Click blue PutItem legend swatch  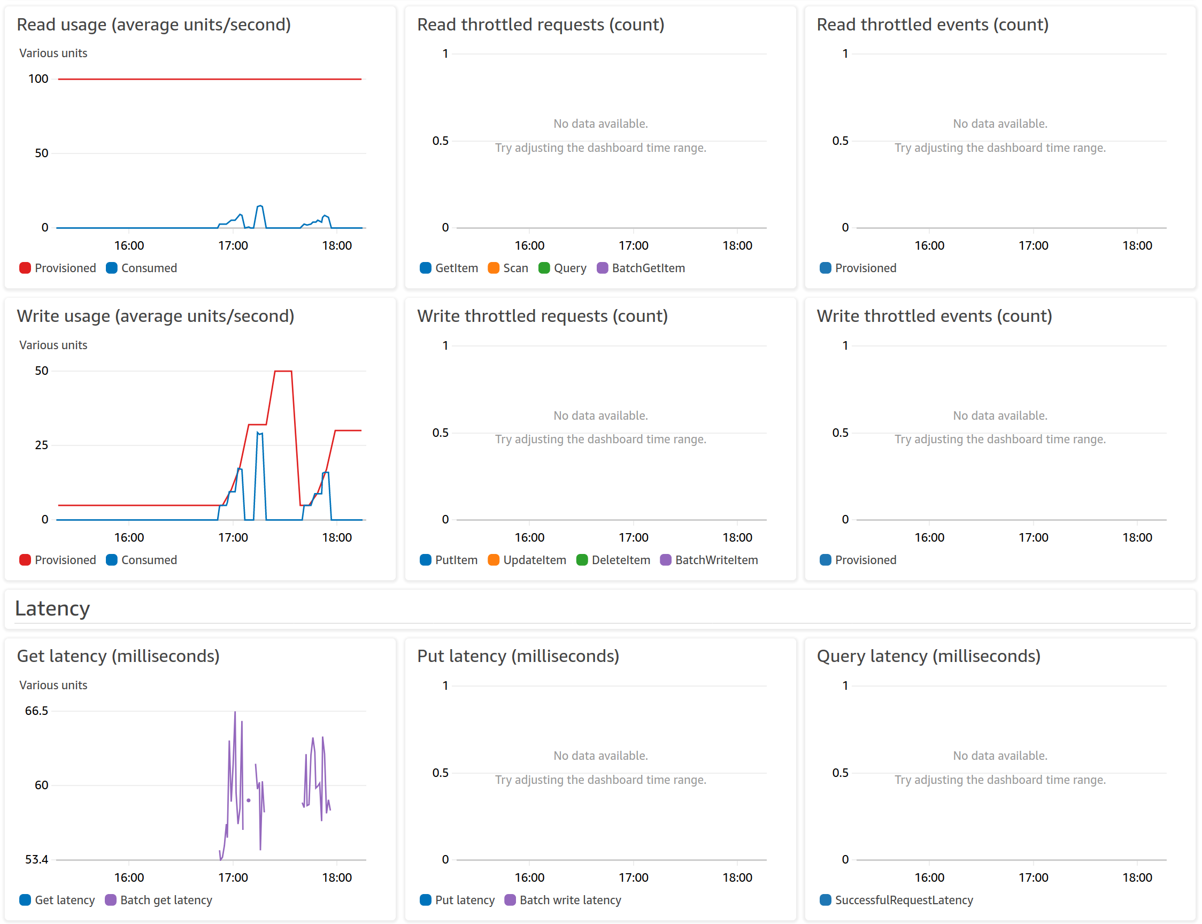[425, 560]
